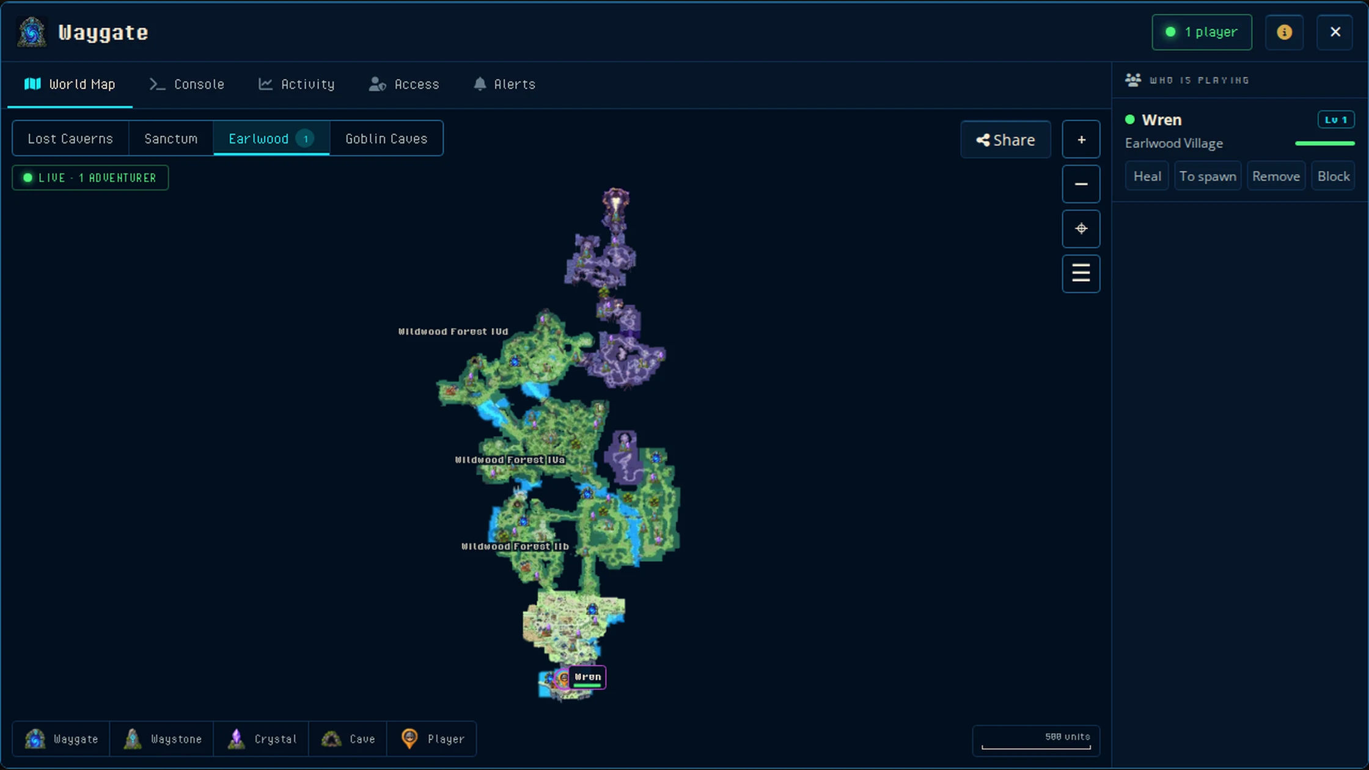Click the Waygate portal logo icon

click(32, 32)
